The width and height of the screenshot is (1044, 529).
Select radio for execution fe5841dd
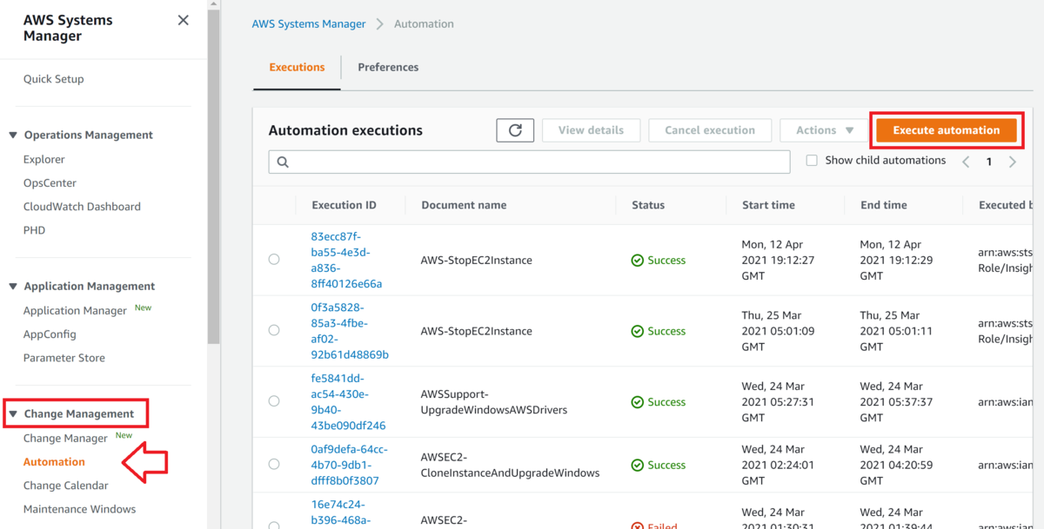point(274,401)
